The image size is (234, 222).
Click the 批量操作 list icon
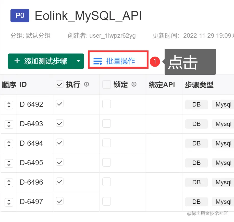(x=97, y=61)
